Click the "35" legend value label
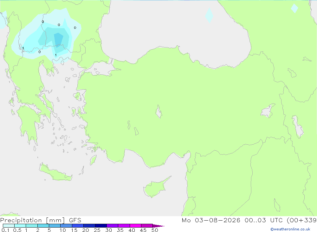This screenshot has height=232, width=317. point(120,230)
